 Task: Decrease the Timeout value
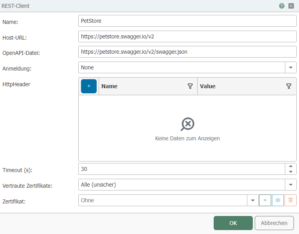290,172
